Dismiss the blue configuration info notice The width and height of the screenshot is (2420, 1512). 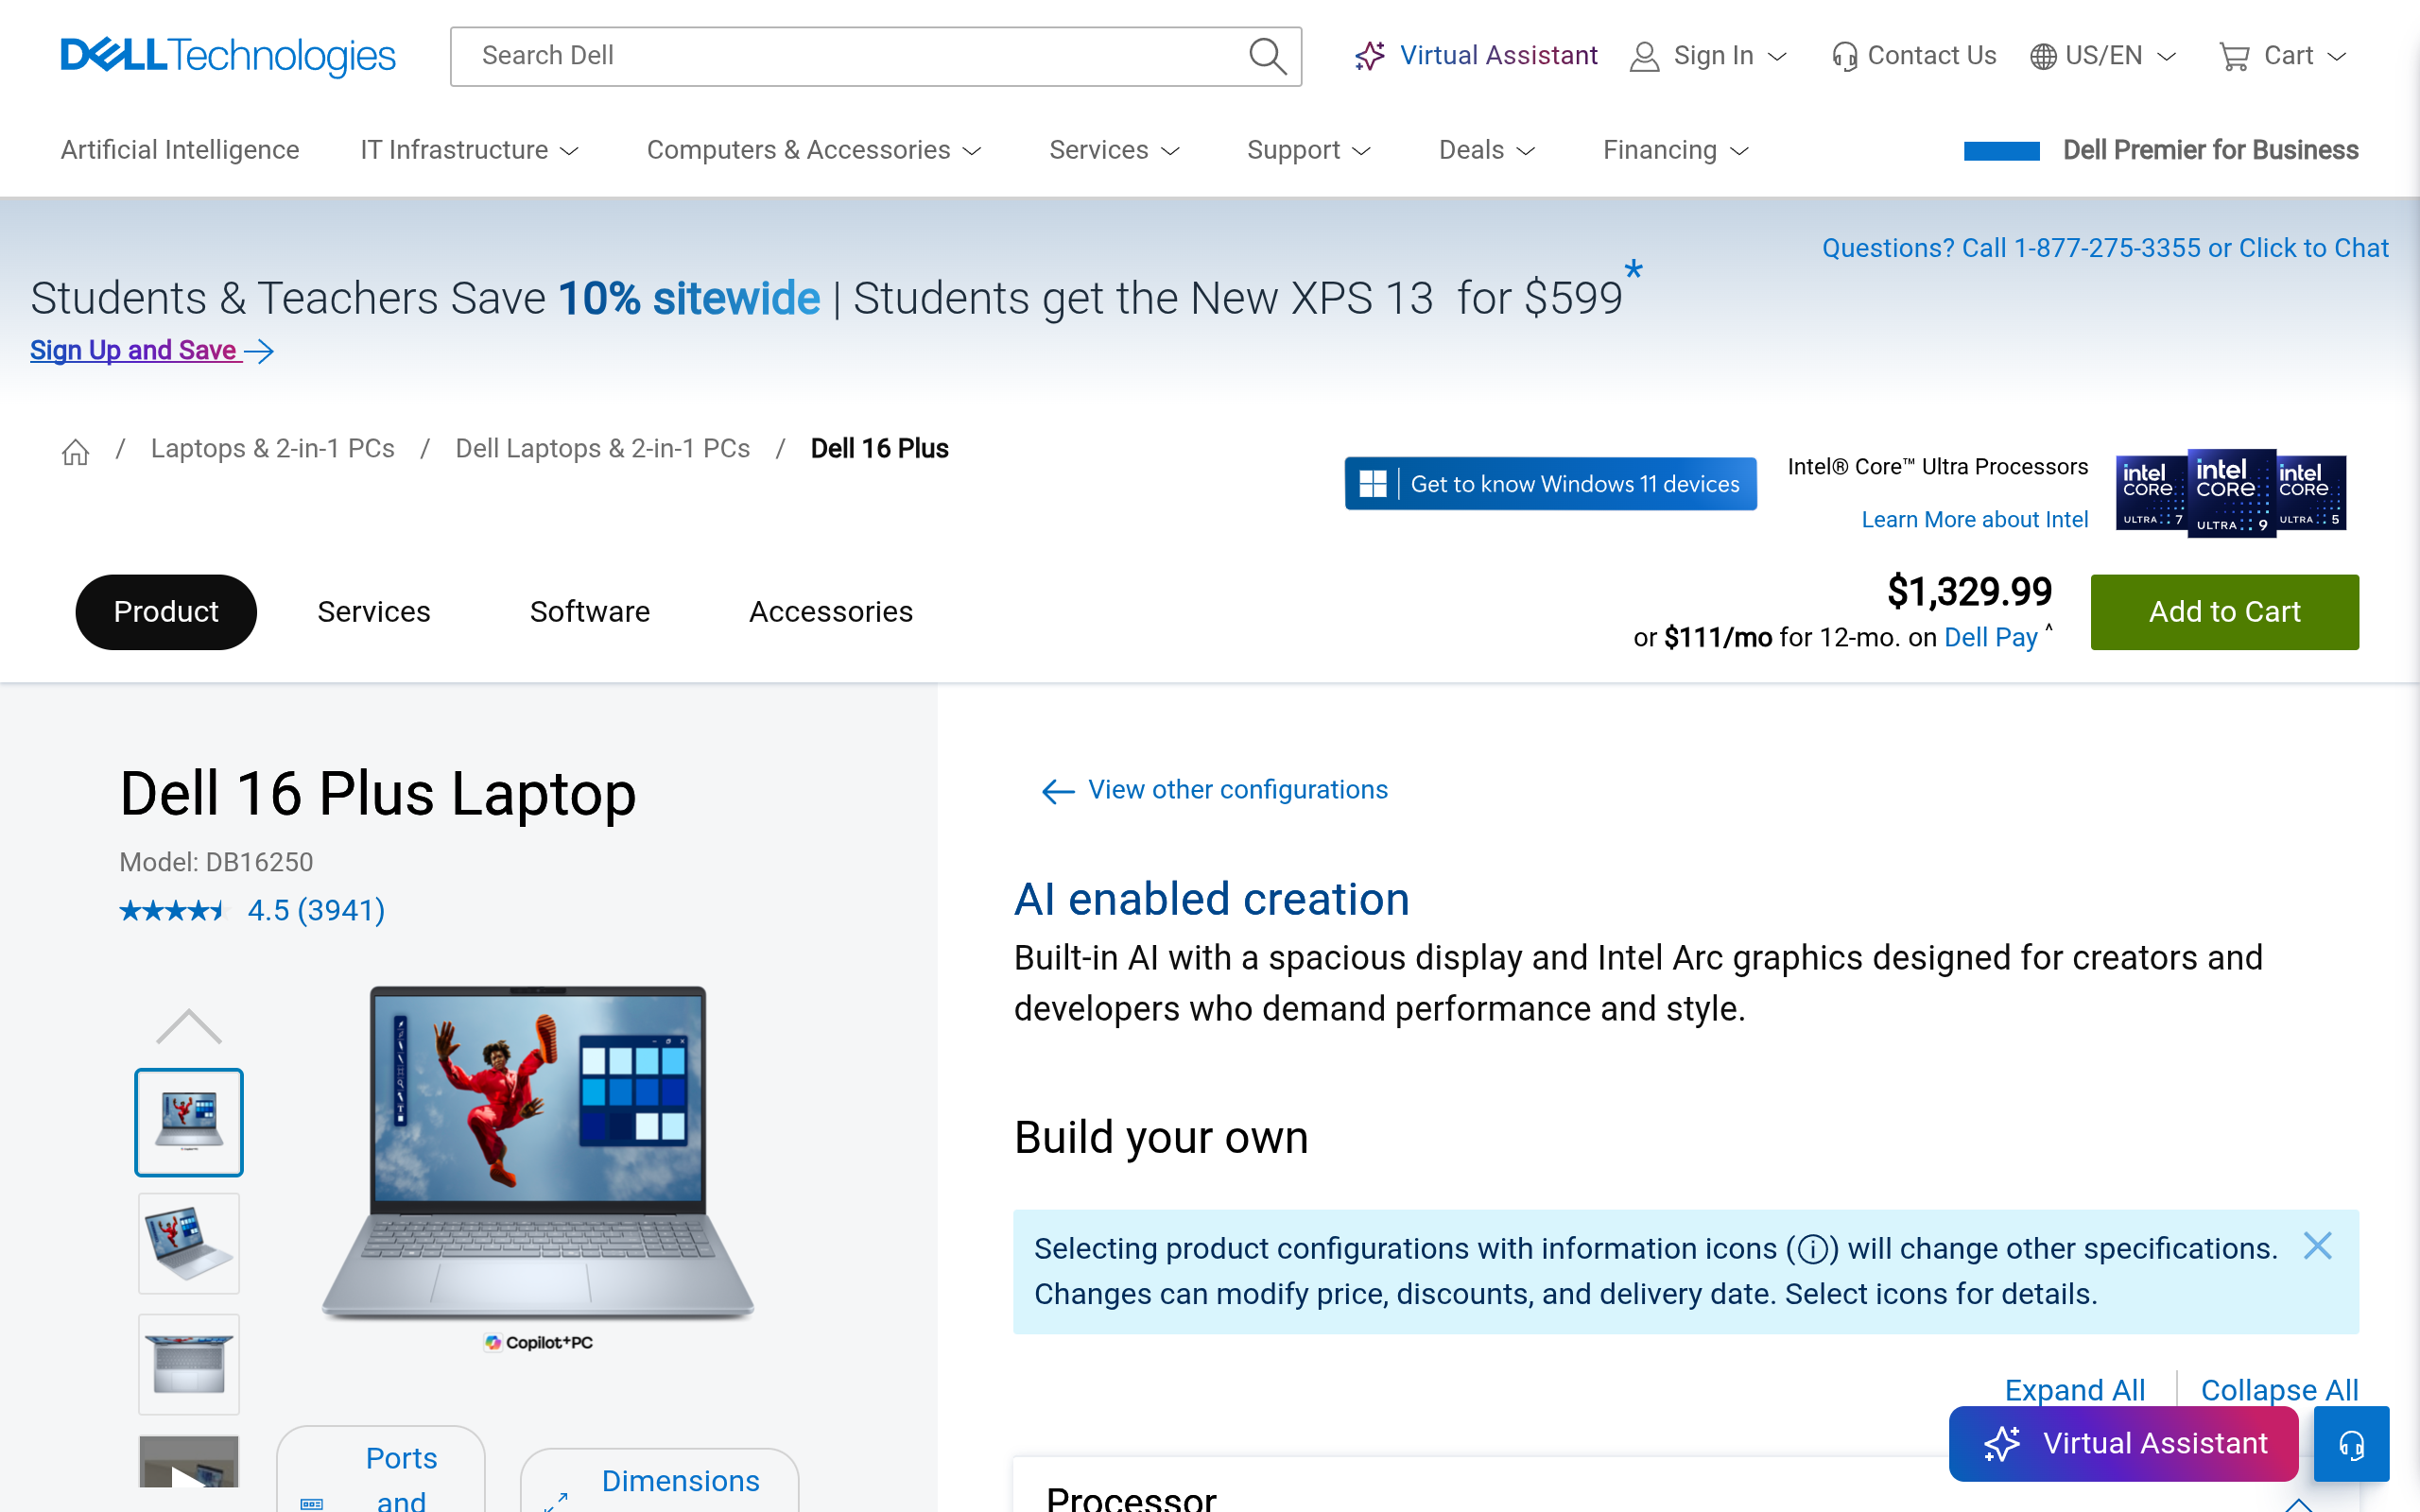[x=2317, y=1246]
